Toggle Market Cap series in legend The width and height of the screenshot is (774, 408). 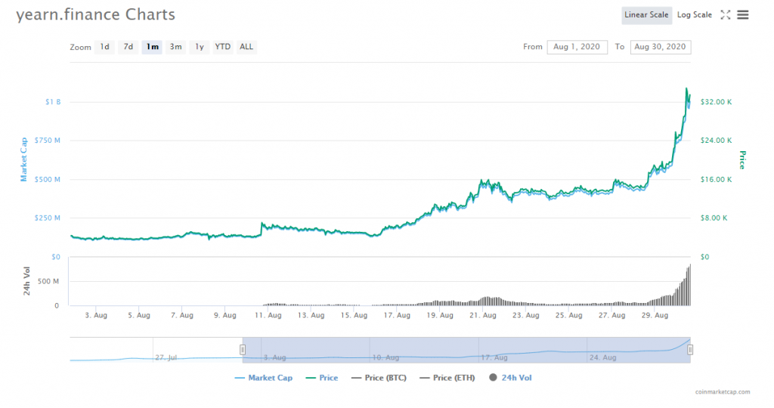(x=264, y=378)
